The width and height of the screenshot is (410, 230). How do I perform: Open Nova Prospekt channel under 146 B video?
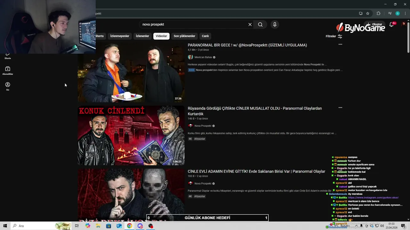[203, 126]
